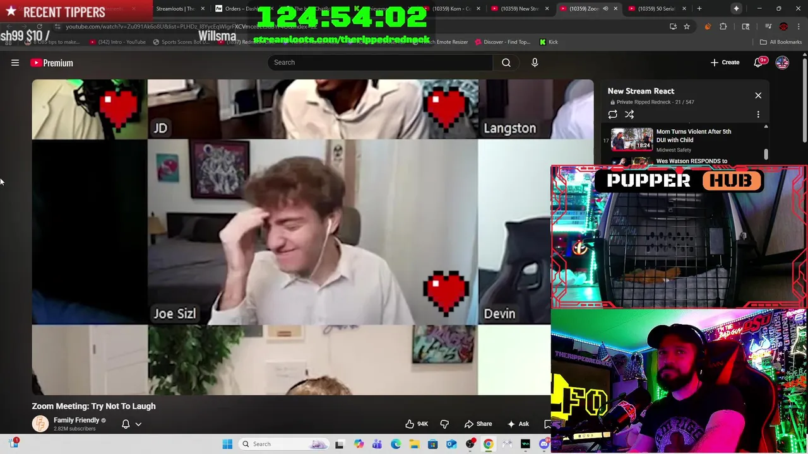Open Microsoft Teams from taskbar
Image resolution: width=808 pixels, height=454 pixels.
pyautogui.click(x=377, y=444)
